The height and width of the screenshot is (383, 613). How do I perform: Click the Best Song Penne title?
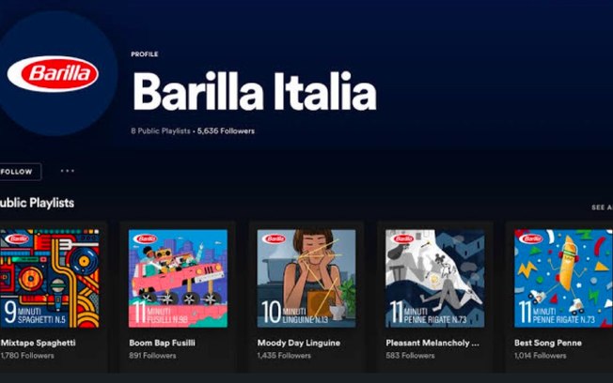pyautogui.click(x=548, y=343)
